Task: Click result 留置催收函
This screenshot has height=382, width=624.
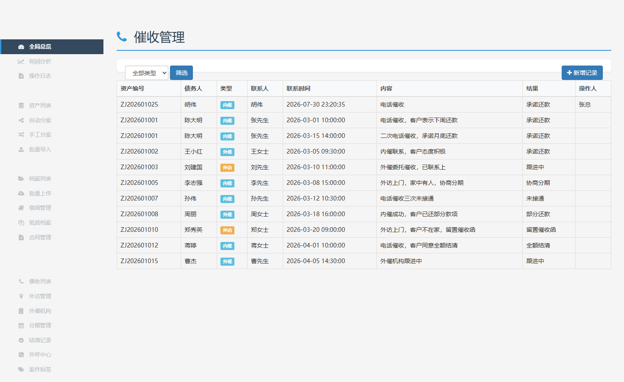Action: point(541,230)
